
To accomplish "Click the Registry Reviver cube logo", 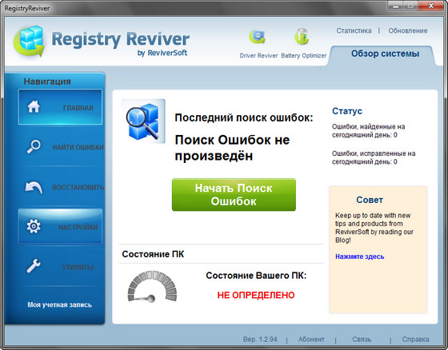I will 29,41.
